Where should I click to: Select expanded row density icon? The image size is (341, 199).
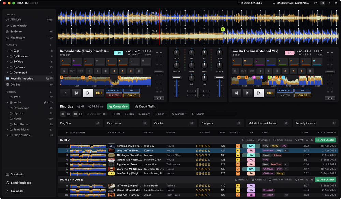(81, 114)
